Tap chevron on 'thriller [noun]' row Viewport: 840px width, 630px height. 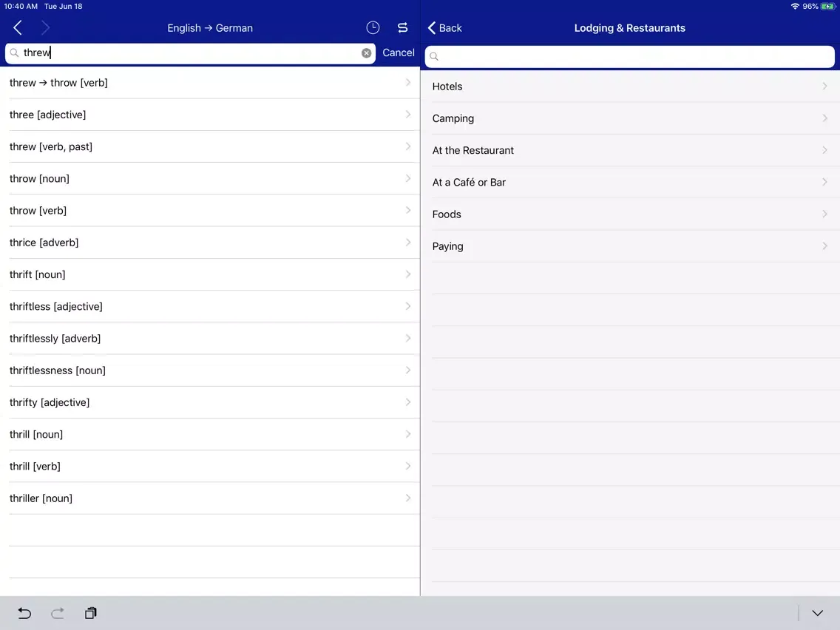point(408,498)
